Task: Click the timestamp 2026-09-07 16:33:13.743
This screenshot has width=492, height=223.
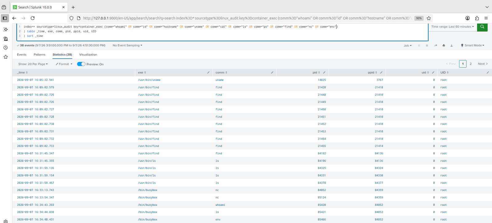Action: tap(35, 190)
